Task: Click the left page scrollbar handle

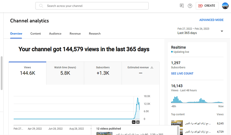Action: (2, 73)
